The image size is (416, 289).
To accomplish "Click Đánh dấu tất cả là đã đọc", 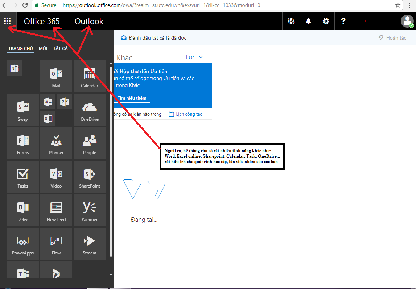I will pos(153,38).
